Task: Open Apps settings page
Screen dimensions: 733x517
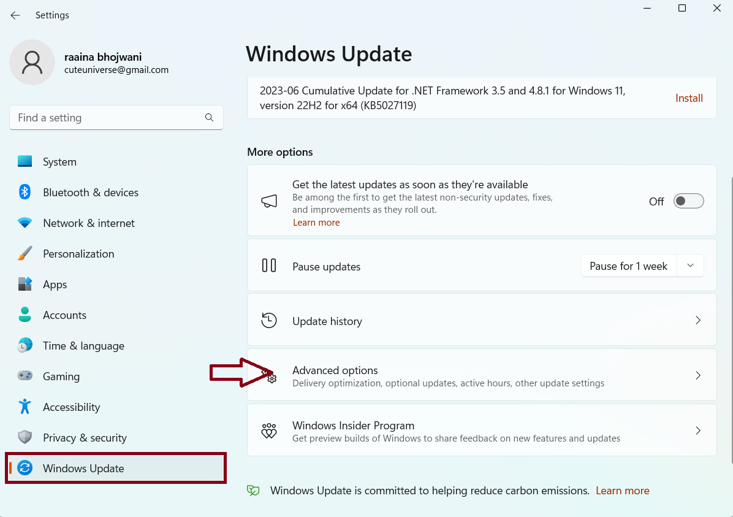Action: coord(116,285)
